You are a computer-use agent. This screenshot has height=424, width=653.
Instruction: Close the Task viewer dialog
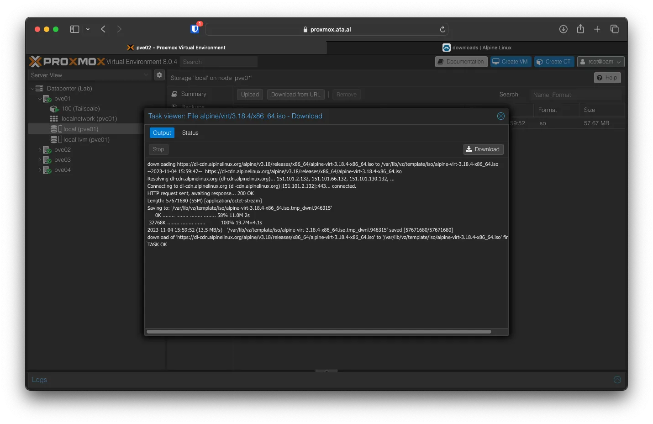[x=501, y=116]
